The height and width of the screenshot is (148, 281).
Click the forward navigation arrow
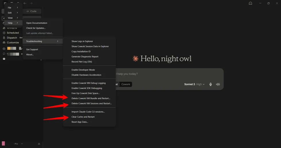point(31,3)
